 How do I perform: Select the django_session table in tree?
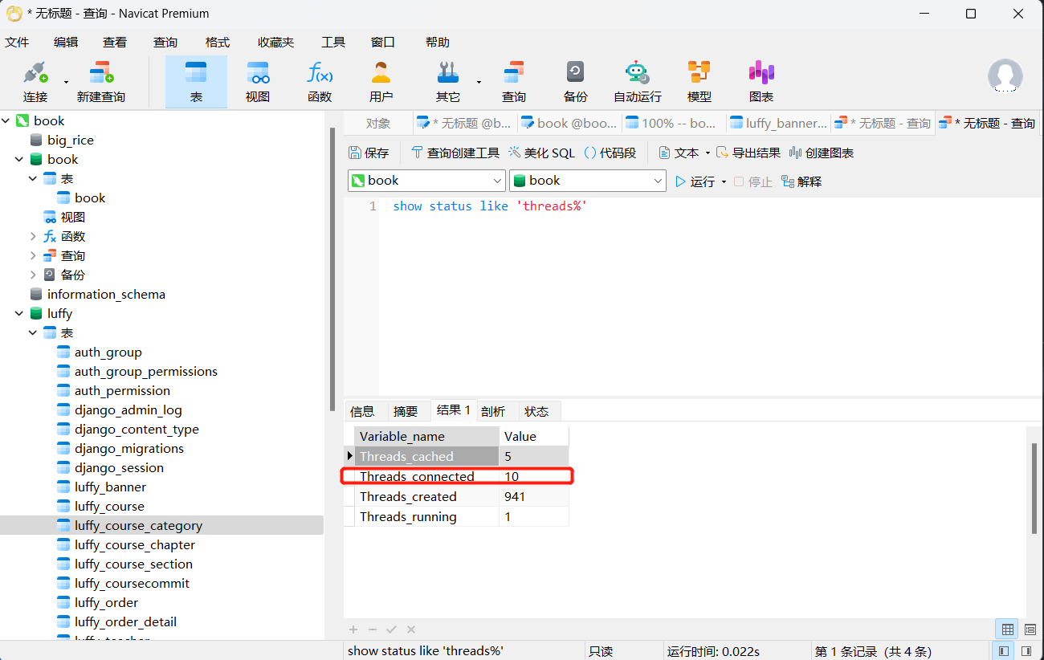click(119, 467)
